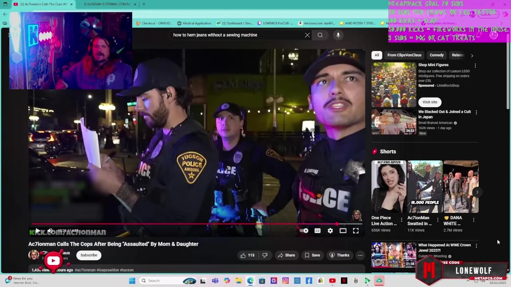Screen dimensions: 511x287
Task: Switch to the IS GUNDAM G ETERNAL tab
Action: pos(107,4)
